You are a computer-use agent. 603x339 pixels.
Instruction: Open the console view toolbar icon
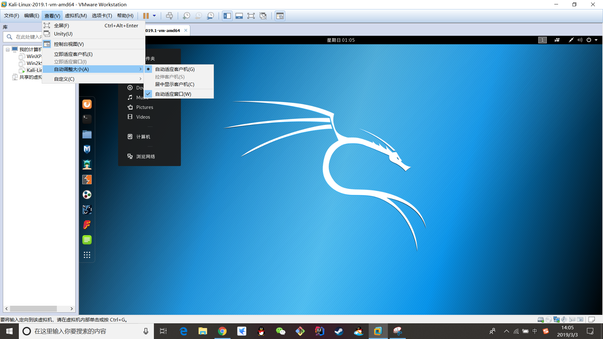pos(280,16)
